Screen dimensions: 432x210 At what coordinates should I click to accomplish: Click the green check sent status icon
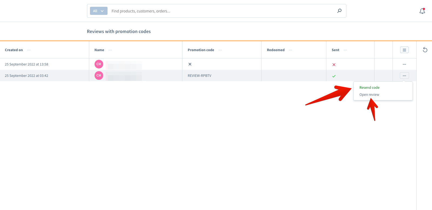coord(334,76)
